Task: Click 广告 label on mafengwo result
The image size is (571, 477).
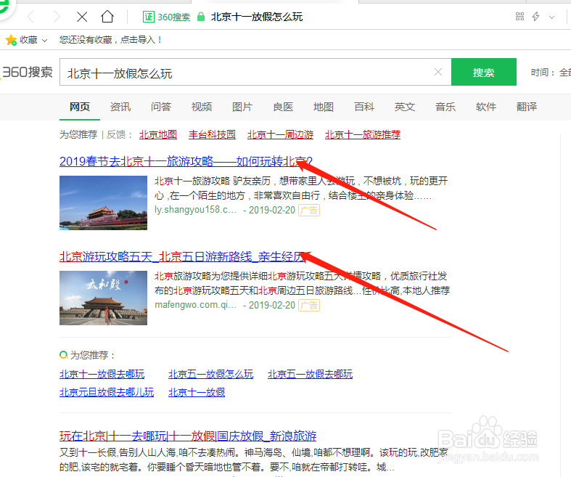Action: point(309,306)
